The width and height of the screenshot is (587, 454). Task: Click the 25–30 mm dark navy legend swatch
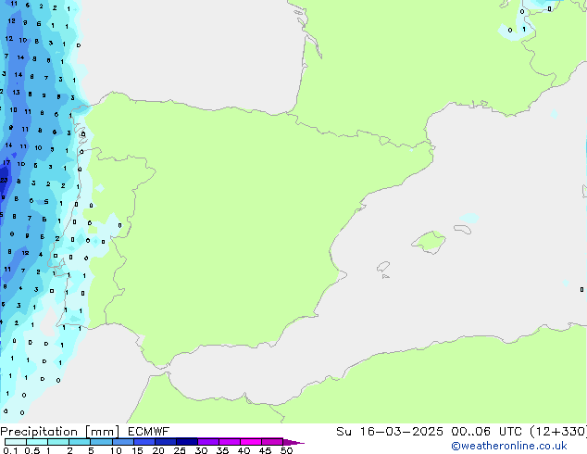[x=186, y=442]
